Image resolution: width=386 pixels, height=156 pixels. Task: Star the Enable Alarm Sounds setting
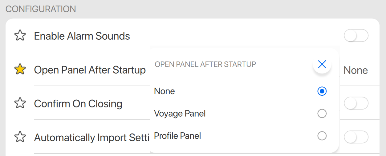point(20,36)
